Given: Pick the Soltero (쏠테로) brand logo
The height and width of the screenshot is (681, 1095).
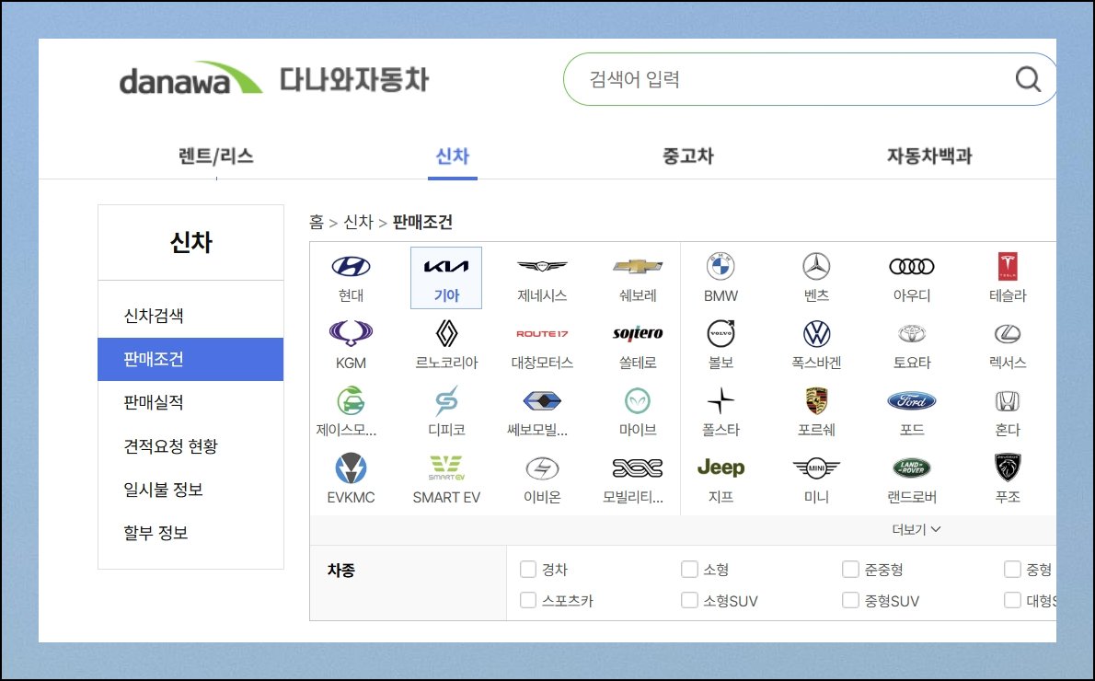Looking at the screenshot, I should pyautogui.click(x=638, y=333).
